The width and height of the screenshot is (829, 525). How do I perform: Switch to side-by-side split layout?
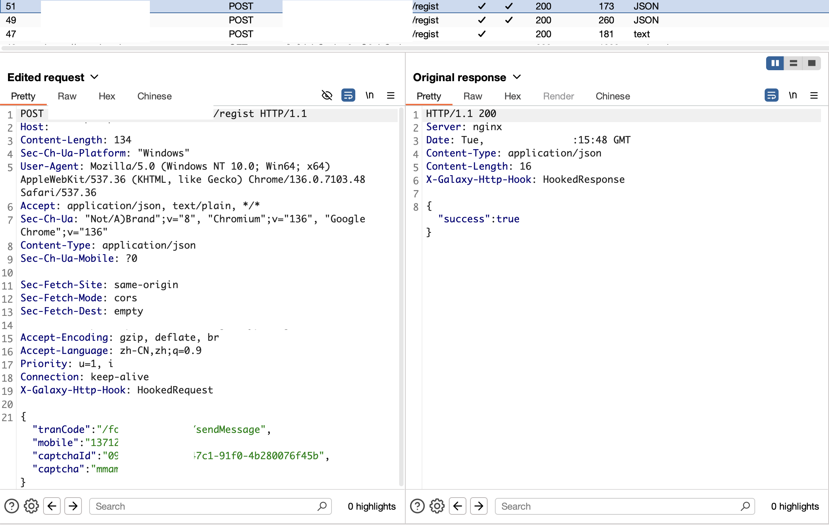click(775, 63)
